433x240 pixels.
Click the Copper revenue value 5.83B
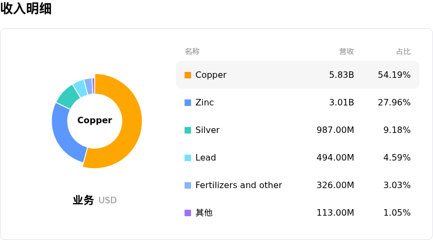pyautogui.click(x=342, y=75)
